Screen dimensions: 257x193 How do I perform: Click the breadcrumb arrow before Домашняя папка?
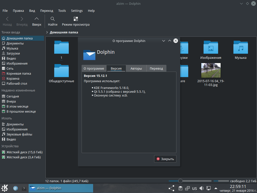[47, 32]
